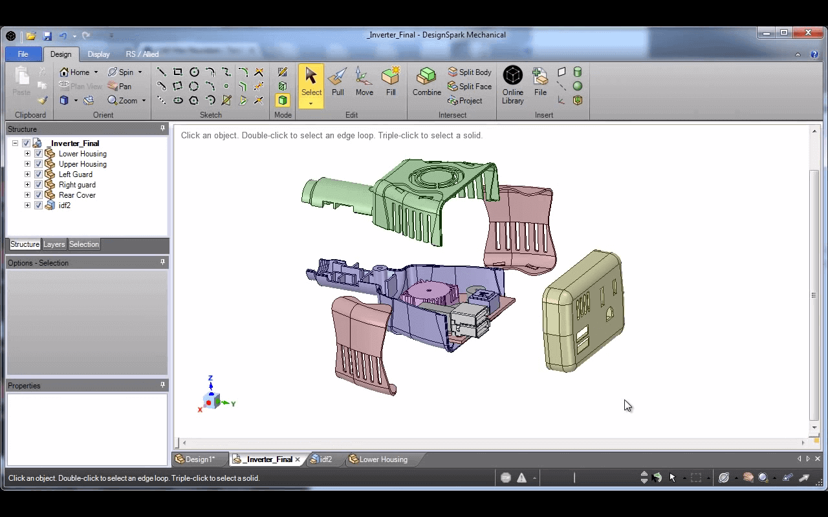Expand the Left Guard tree node
Viewport: 828px width, 517px height.
[x=27, y=174]
